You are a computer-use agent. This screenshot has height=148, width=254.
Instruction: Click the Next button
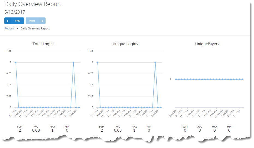pyautogui.click(x=35, y=21)
